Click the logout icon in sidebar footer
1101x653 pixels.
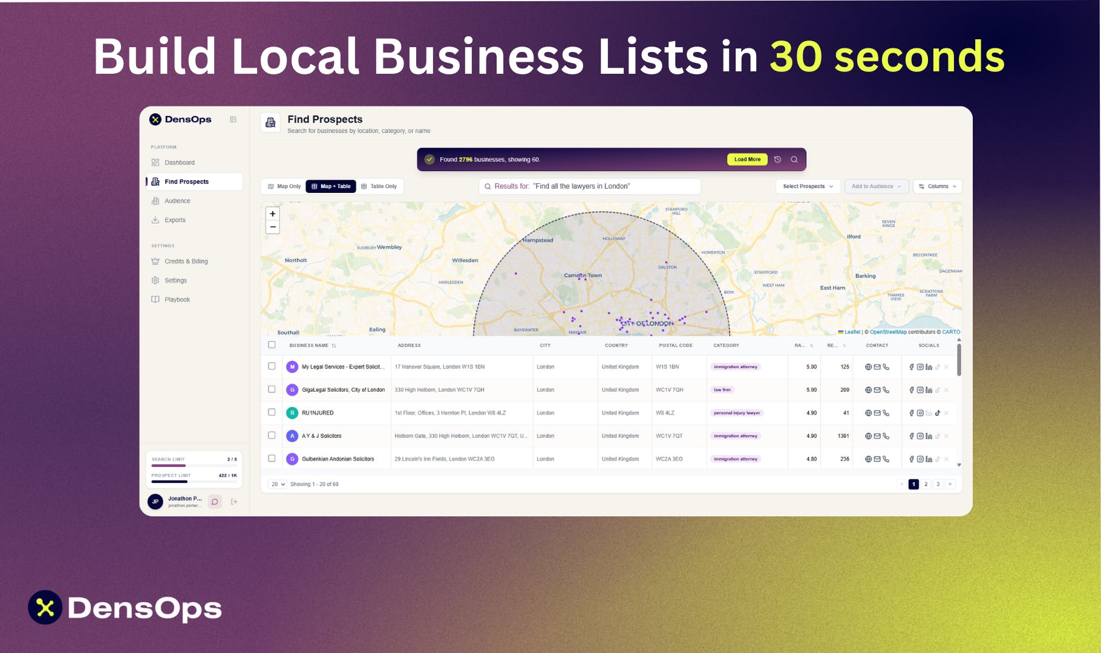click(x=234, y=502)
